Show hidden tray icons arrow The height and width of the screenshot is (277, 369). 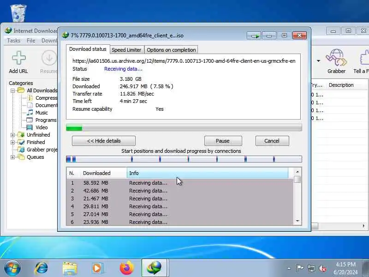point(289,268)
